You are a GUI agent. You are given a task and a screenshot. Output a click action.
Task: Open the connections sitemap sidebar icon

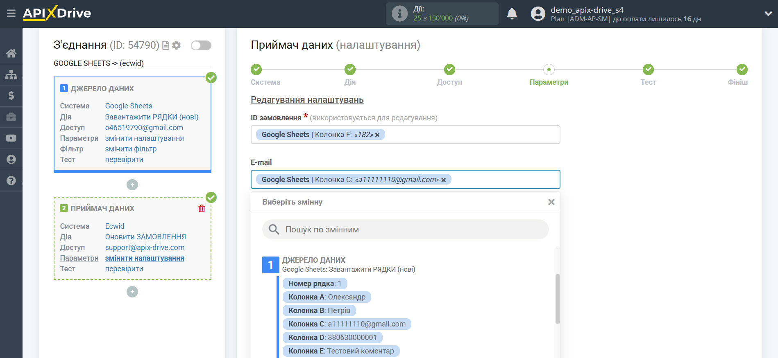(x=11, y=74)
